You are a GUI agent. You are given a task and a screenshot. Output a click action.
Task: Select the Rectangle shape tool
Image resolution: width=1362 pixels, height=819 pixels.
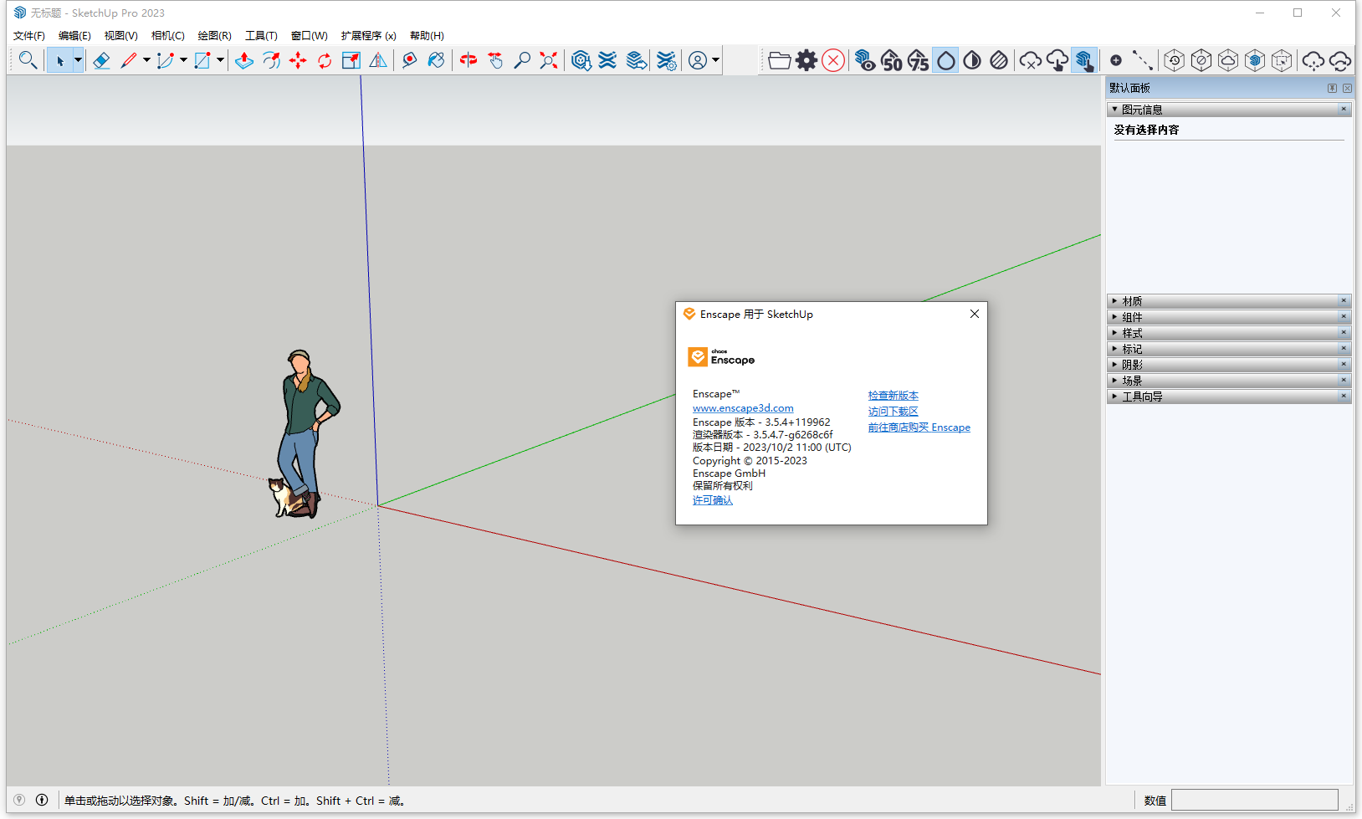pyautogui.click(x=202, y=60)
